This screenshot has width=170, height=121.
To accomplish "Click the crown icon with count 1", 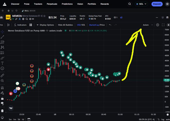I will click(x=115, y=17).
